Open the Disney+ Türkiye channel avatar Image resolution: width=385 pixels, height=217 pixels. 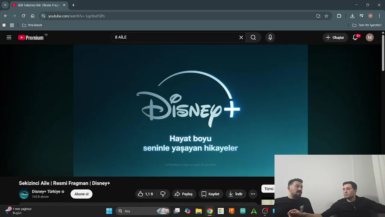tap(24, 194)
